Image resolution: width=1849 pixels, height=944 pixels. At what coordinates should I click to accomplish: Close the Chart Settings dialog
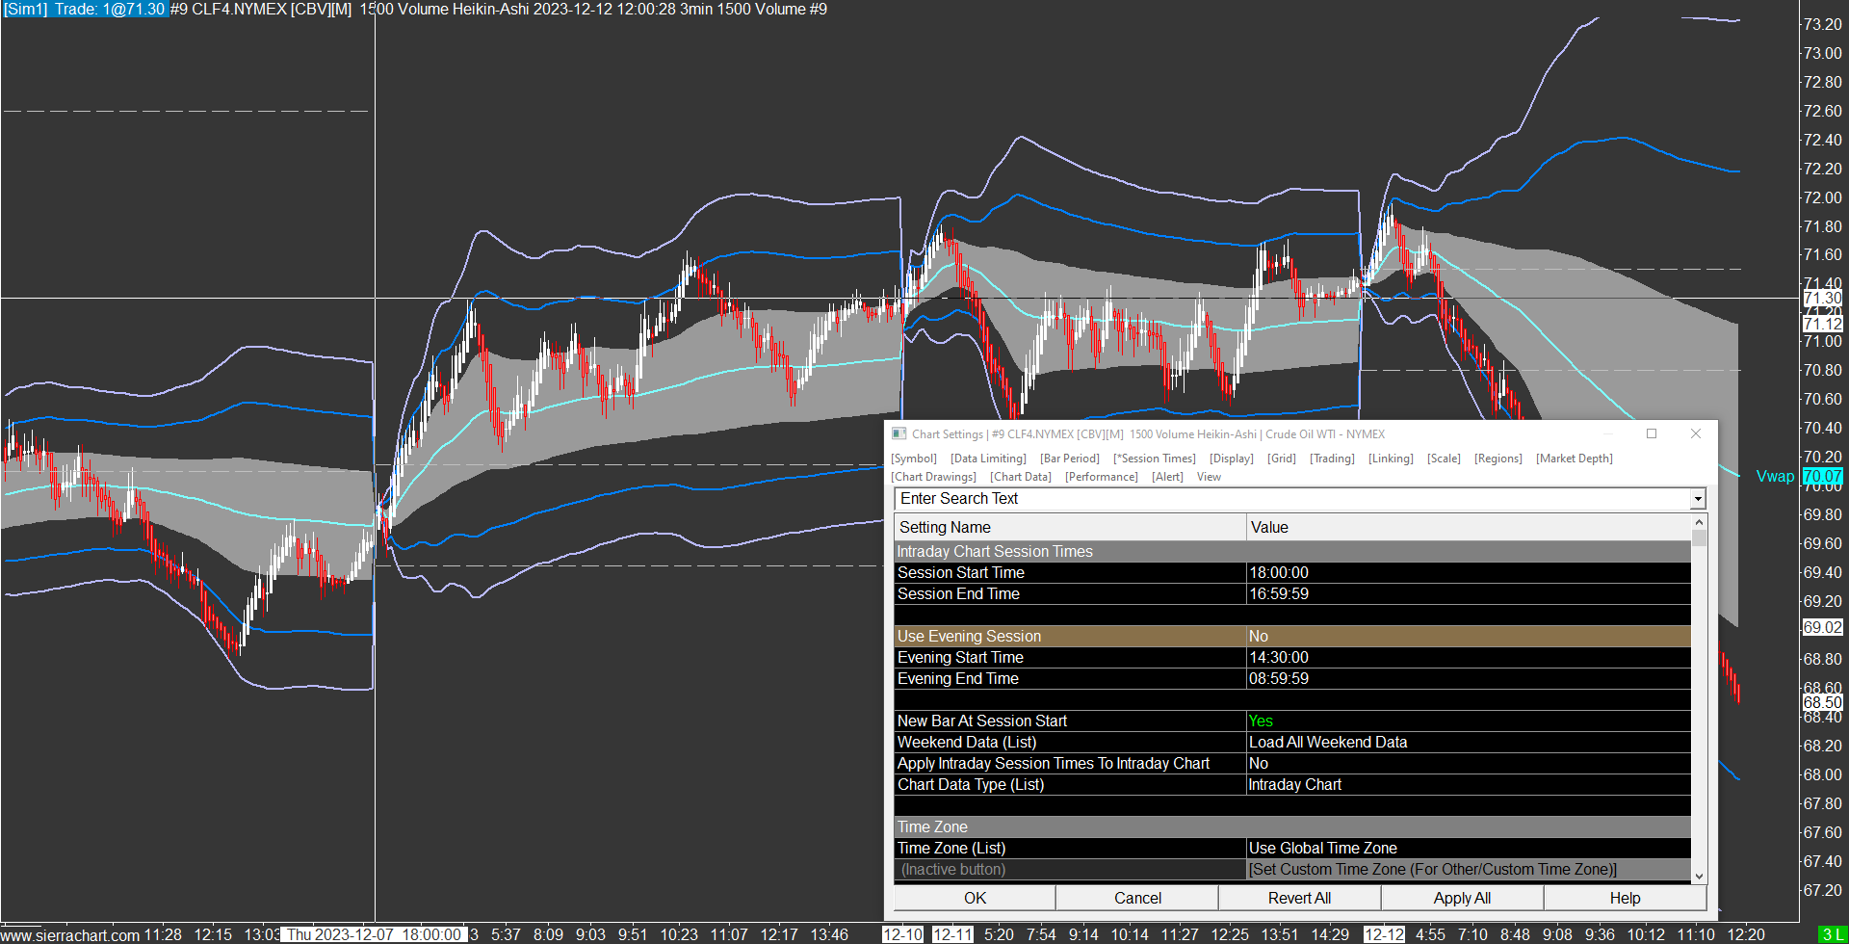click(x=1696, y=434)
